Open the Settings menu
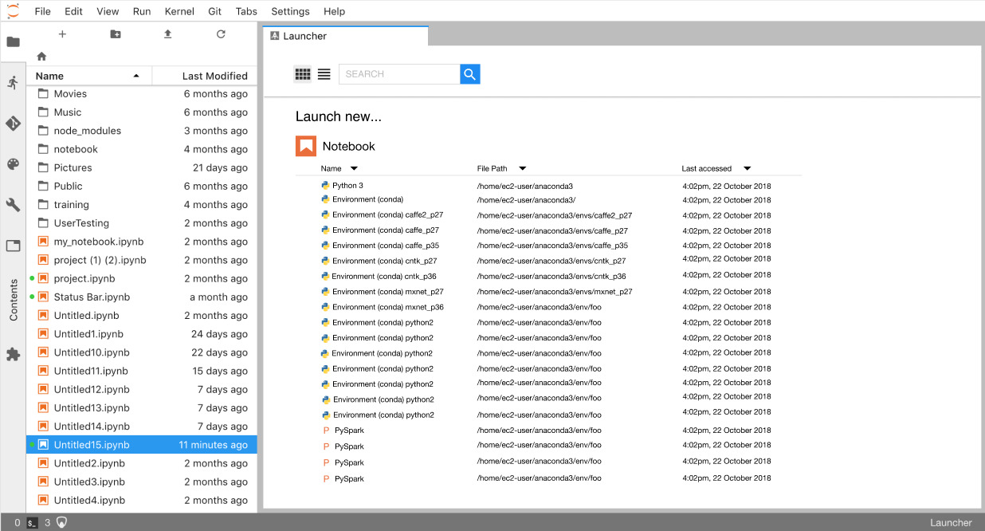The width and height of the screenshot is (985, 531). [x=290, y=11]
